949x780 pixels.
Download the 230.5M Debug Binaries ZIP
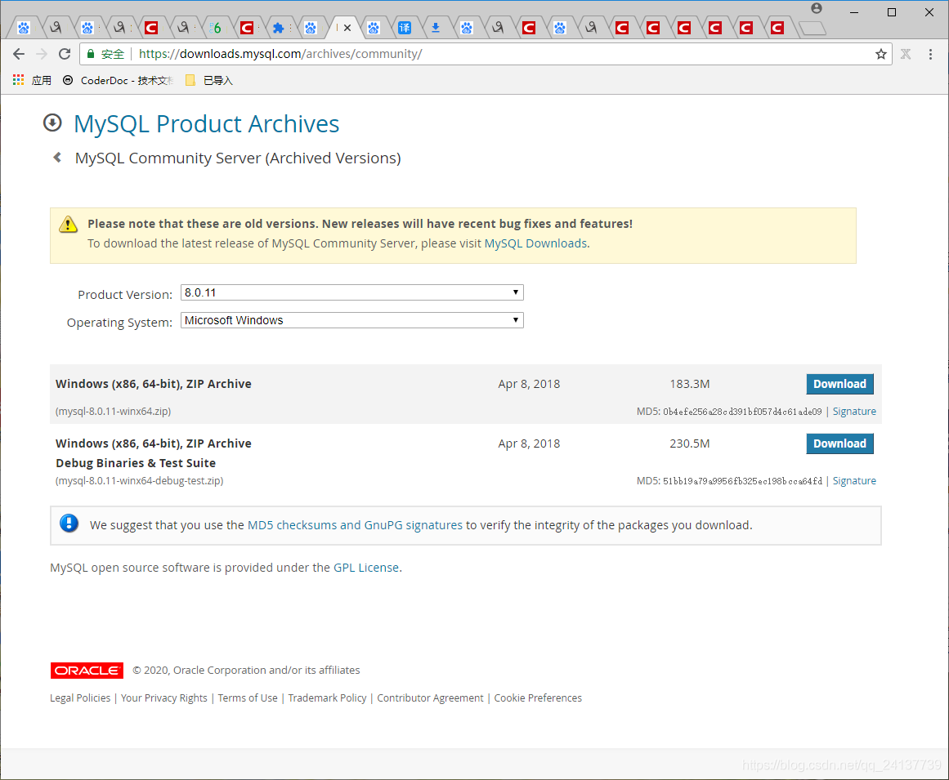839,443
